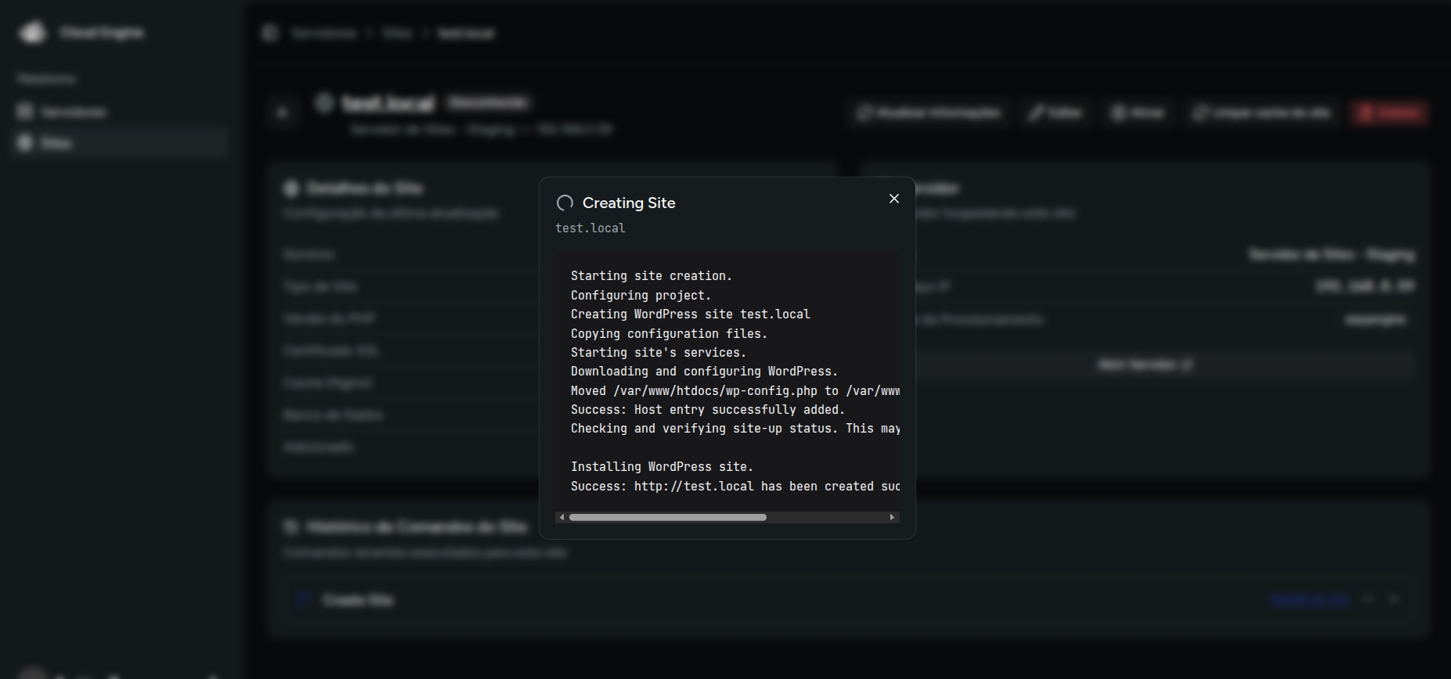The height and width of the screenshot is (679, 1451).
Task: Click the Atualizar informações button
Action: click(x=929, y=113)
